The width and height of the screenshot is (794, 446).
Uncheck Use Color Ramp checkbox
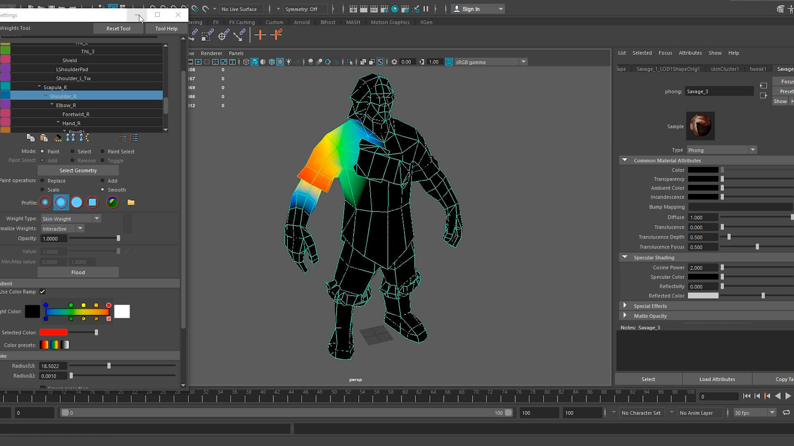tap(43, 292)
